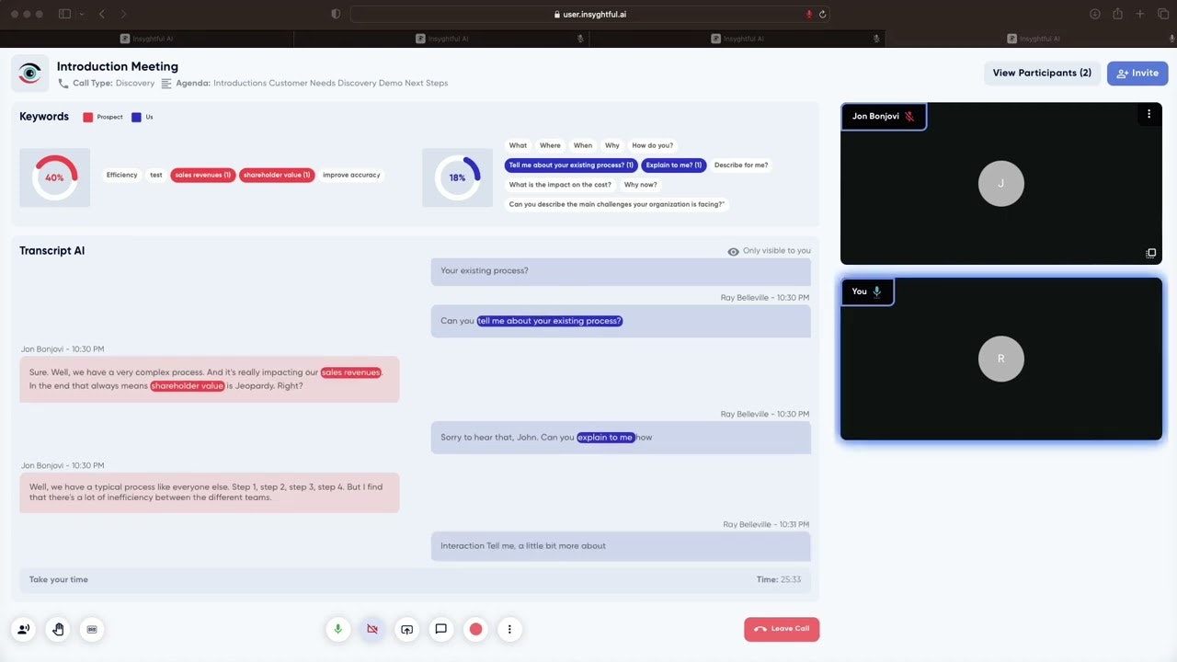Click 'How do you?' question chip

tap(653, 145)
